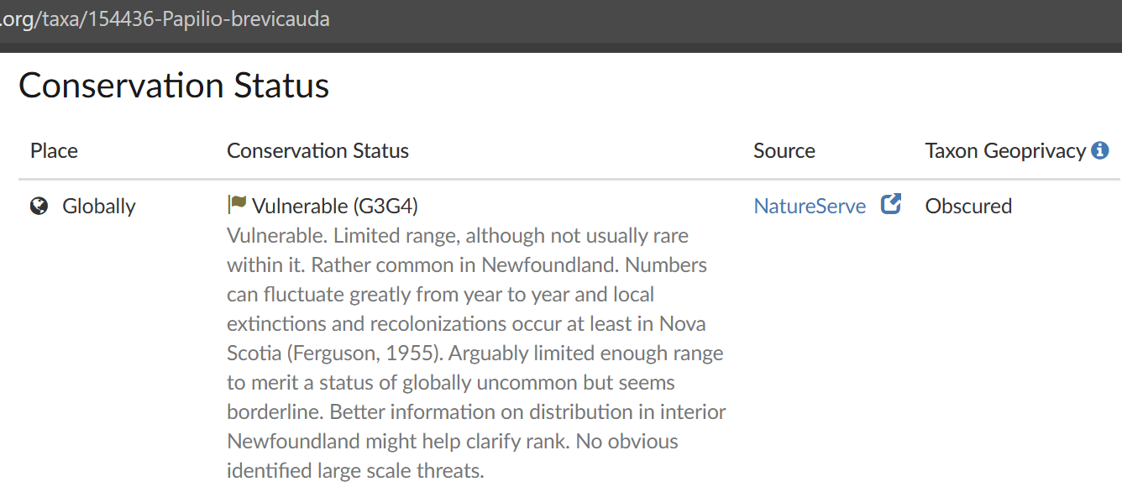This screenshot has height=487, width=1122.
Task: Click the Globally place label
Action: click(99, 207)
